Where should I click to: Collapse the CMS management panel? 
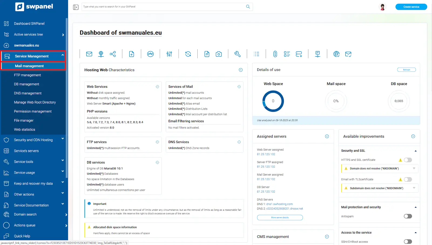[327, 237]
